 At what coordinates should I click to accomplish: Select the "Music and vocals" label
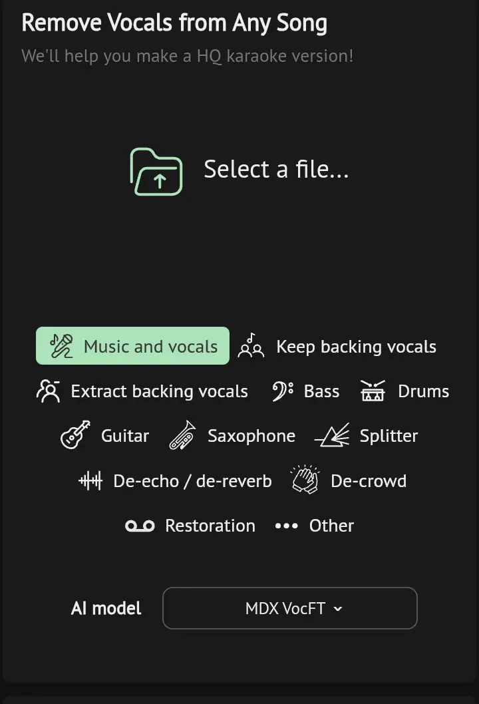click(x=150, y=346)
